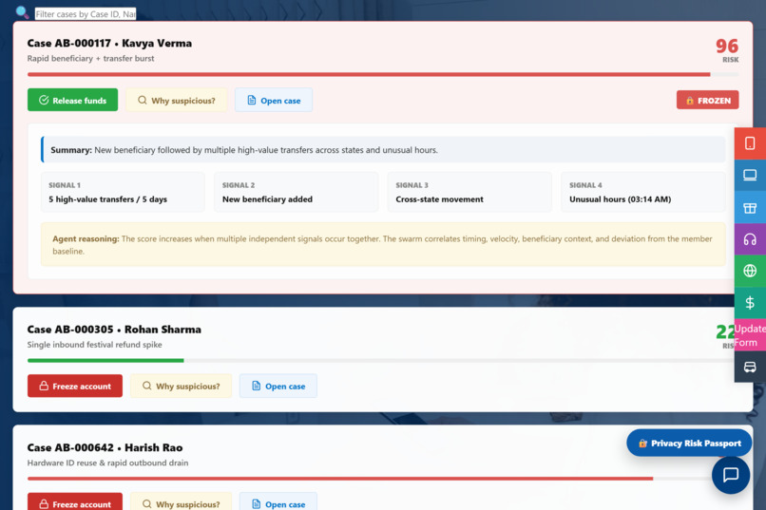Image resolution: width=766 pixels, height=510 pixels.
Task: Select the 'Unusual hours (03:14 AM)' signal
Action: pyautogui.click(x=643, y=192)
